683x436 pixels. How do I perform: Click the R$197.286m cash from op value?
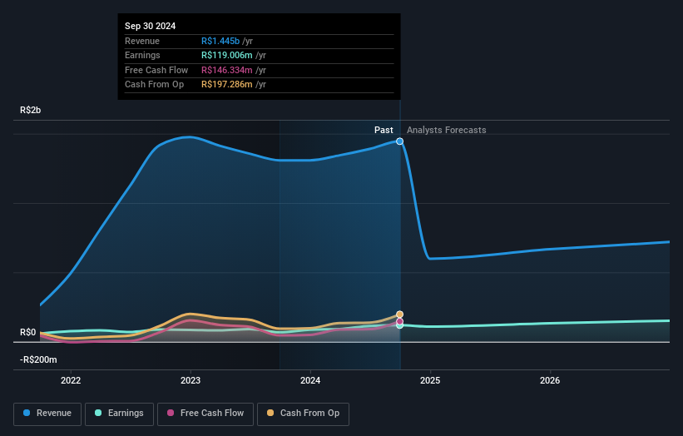(227, 85)
